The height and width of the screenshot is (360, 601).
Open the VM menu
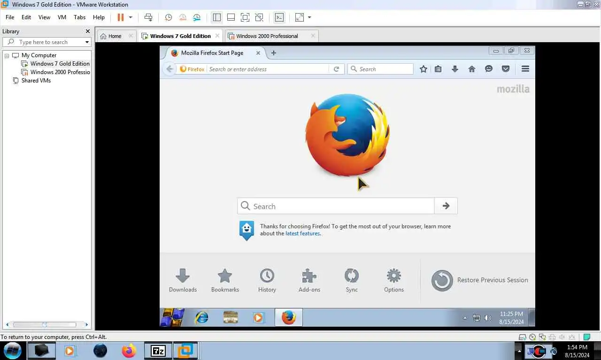(62, 17)
